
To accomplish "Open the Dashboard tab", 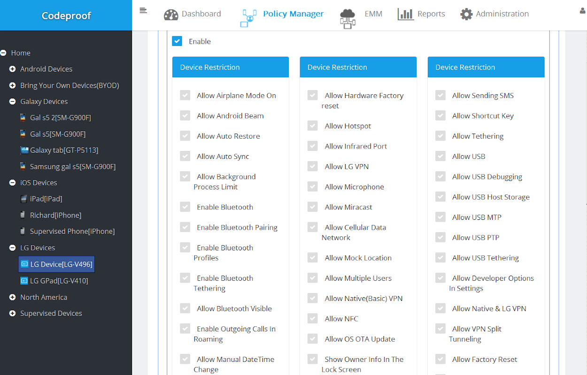I will (x=192, y=14).
